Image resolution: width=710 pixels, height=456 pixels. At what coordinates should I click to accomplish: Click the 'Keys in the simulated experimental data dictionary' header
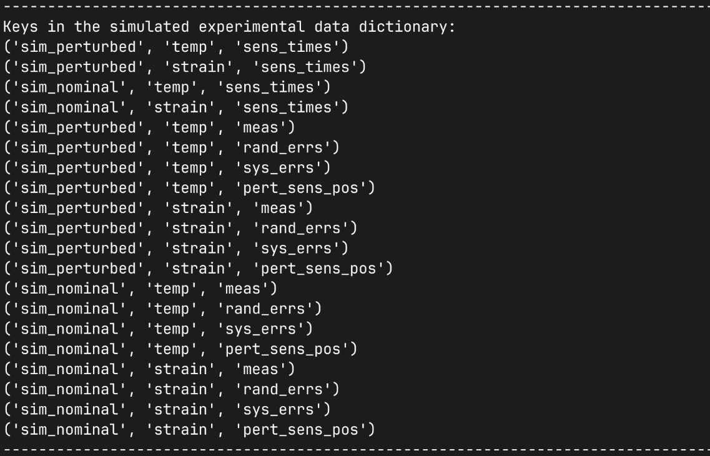(x=230, y=27)
